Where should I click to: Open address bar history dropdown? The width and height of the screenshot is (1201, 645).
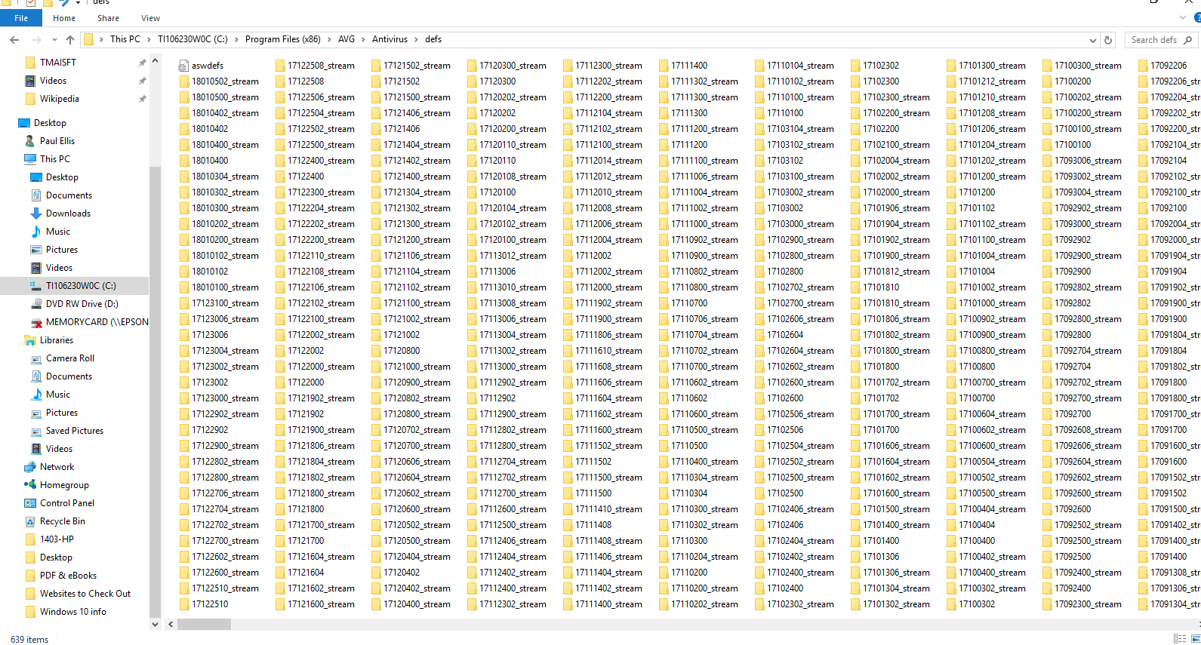click(1092, 40)
